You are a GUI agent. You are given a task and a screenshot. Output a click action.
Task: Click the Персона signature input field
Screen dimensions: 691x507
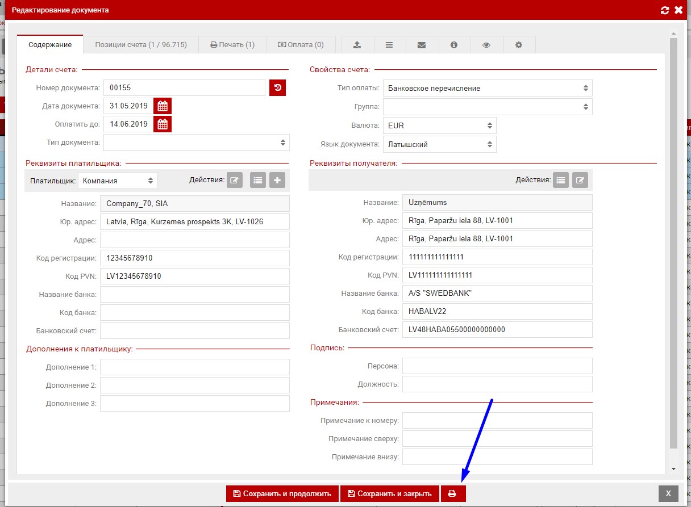tap(497, 366)
